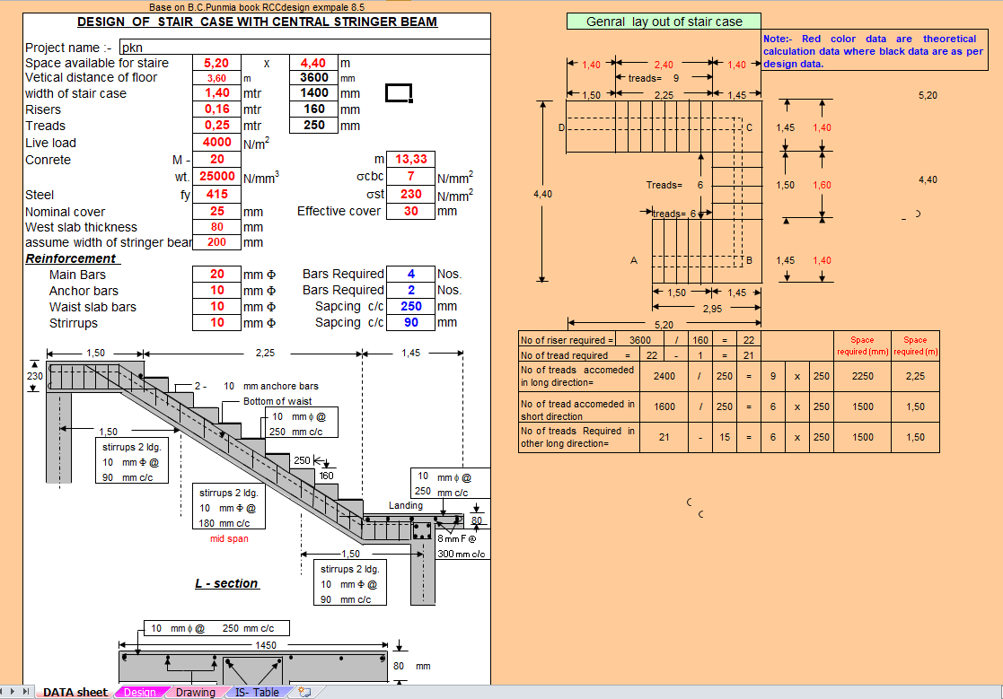Screen dimensions: 1003x699
Task: Select the Live load cell 4000
Action: coord(216,143)
